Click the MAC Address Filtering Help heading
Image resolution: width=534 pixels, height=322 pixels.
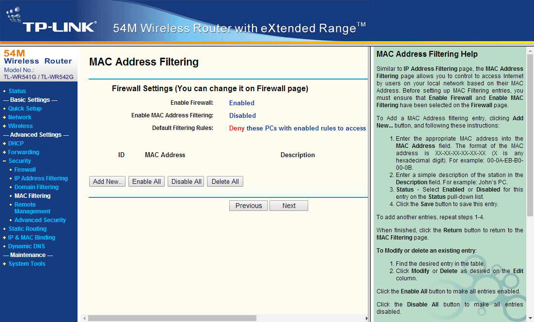(x=427, y=54)
